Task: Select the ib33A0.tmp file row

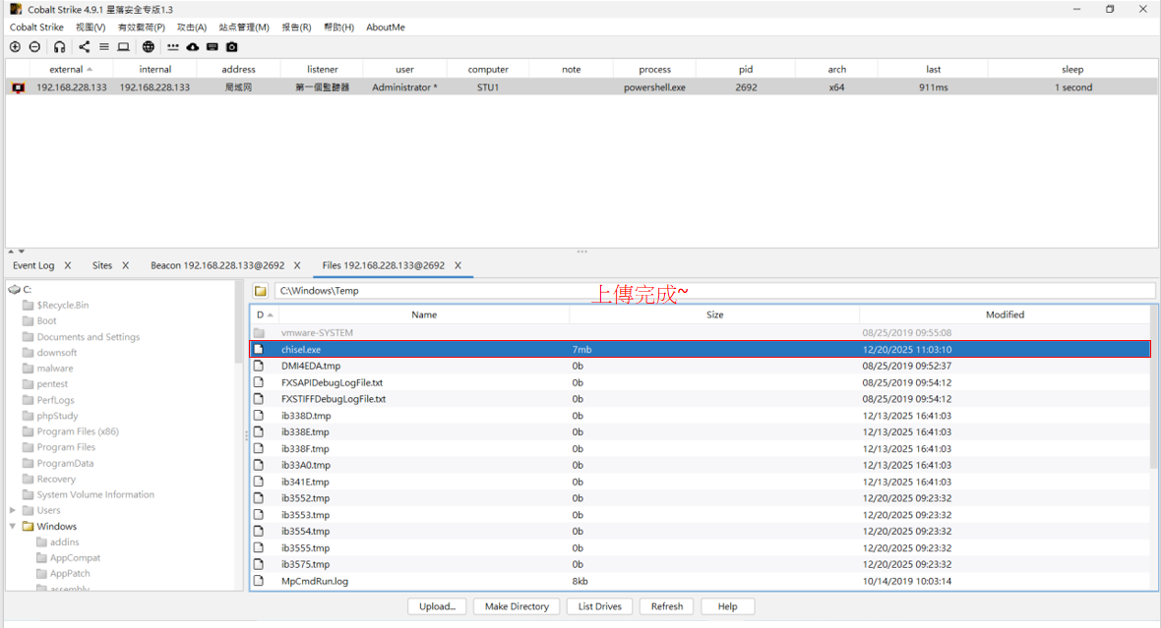Action: 701,465
